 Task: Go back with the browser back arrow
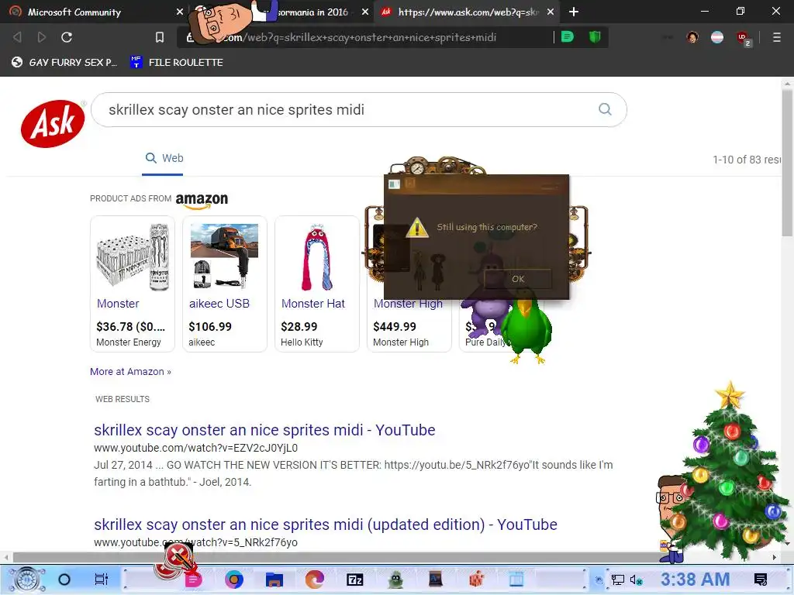pos(17,37)
